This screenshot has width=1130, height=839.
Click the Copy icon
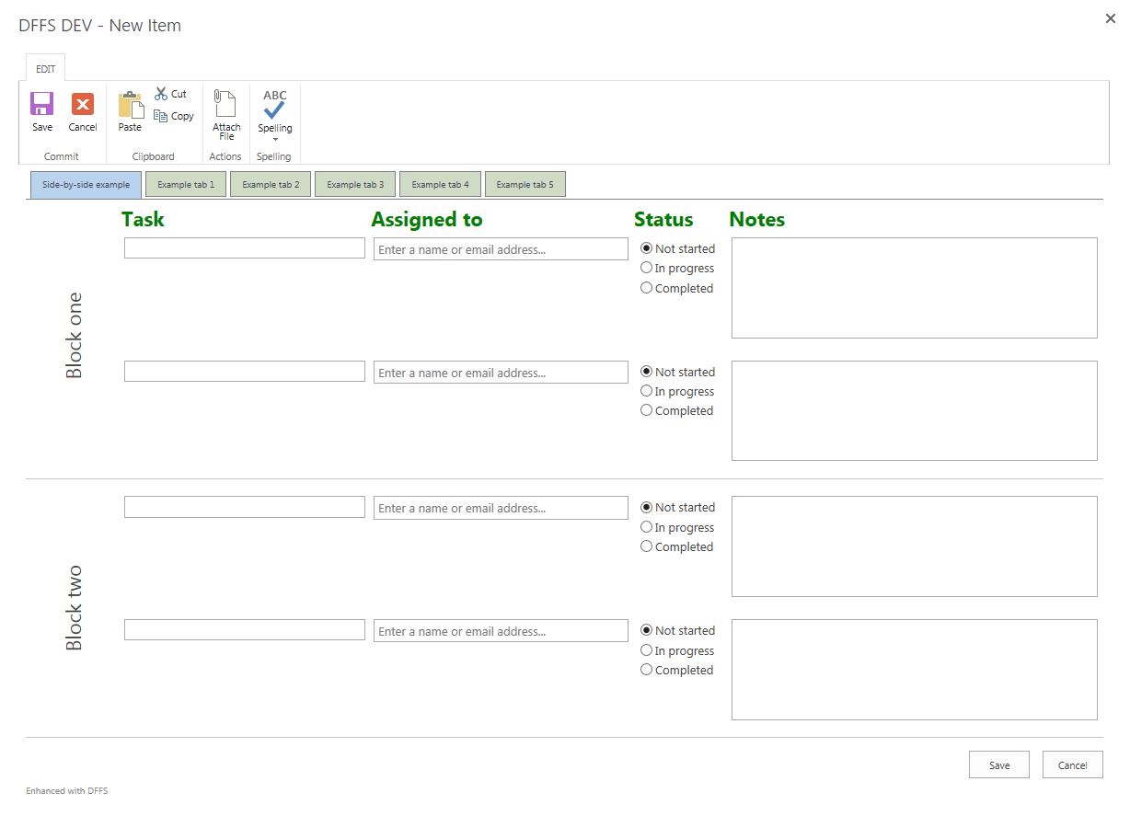pos(175,116)
